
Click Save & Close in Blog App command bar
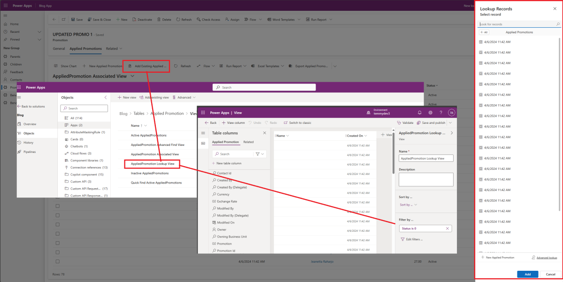(100, 19)
